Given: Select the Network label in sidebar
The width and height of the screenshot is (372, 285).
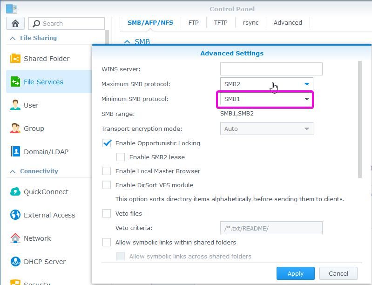Looking at the screenshot, I should [37, 238].
